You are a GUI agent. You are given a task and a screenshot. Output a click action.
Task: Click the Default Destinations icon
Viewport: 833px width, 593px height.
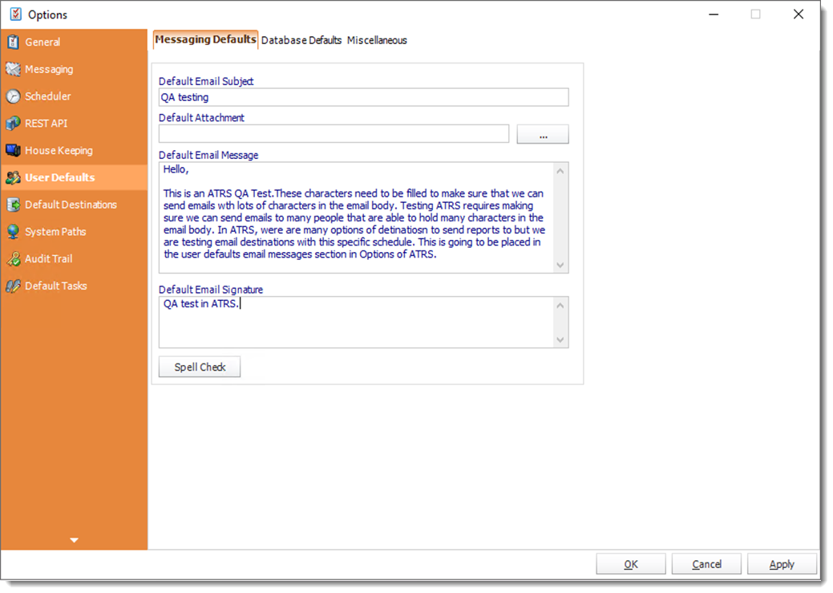coord(13,205)
